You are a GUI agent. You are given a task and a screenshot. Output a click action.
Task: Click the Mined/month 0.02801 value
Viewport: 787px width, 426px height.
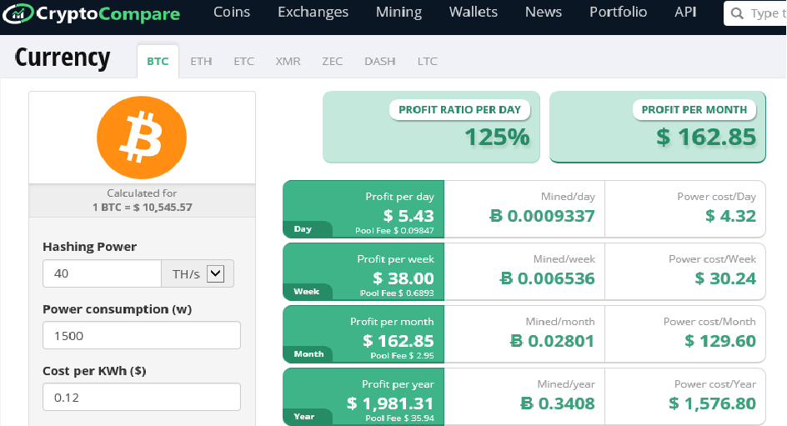(x=552, y=341)
